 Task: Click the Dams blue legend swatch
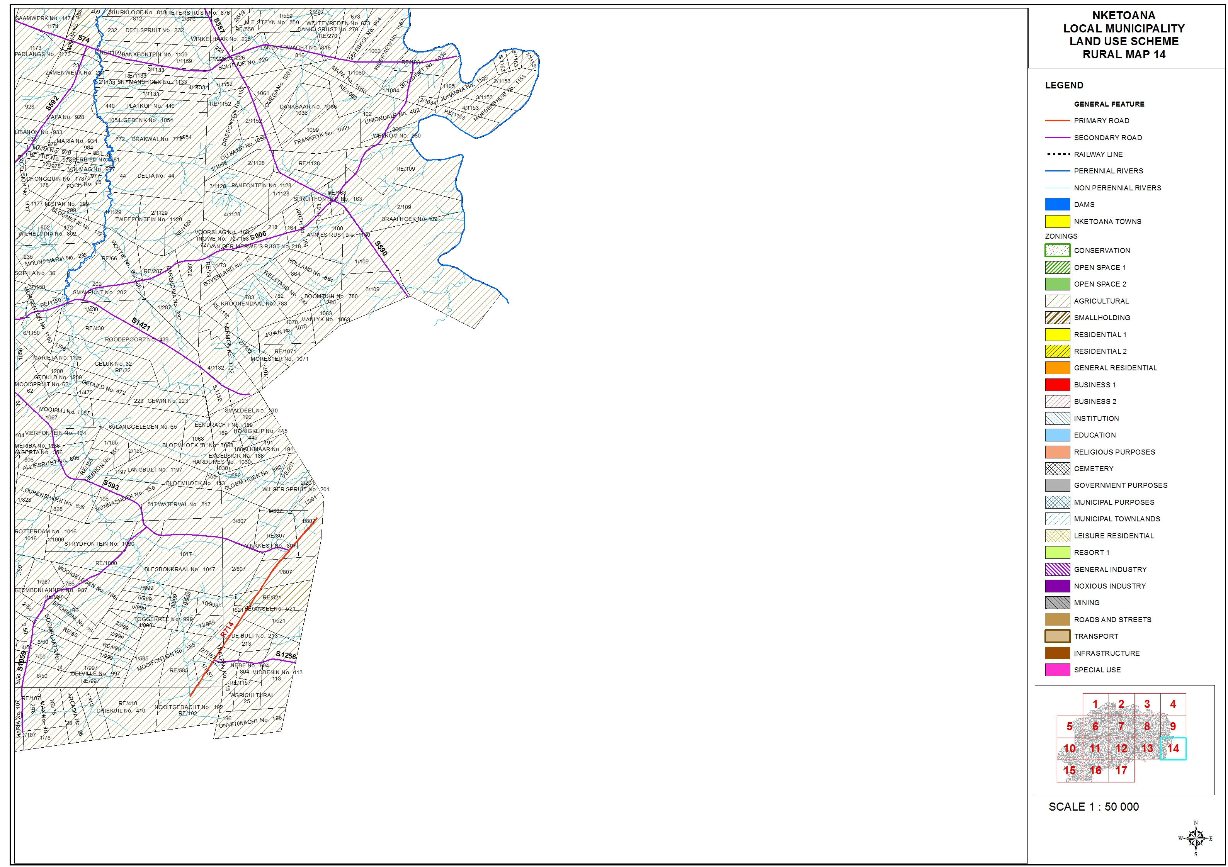1057,205
